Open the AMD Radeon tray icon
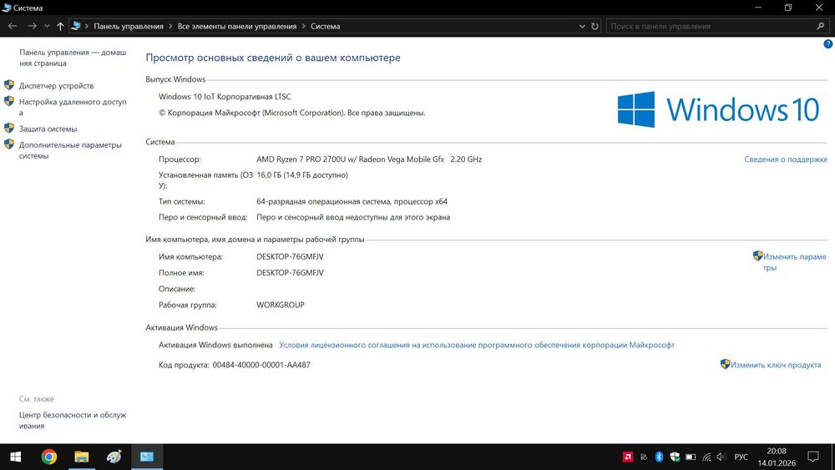The image size is (835, 470). pyautogui.click(x=628, y=457)
